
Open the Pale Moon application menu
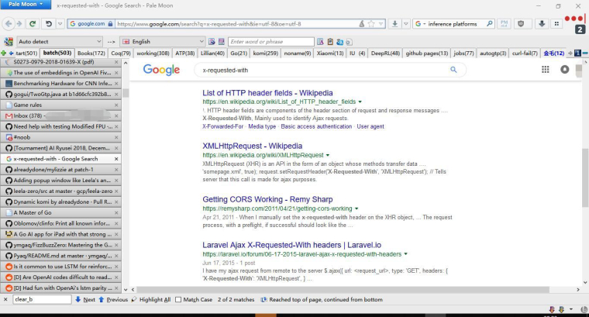tap(25, 4)
